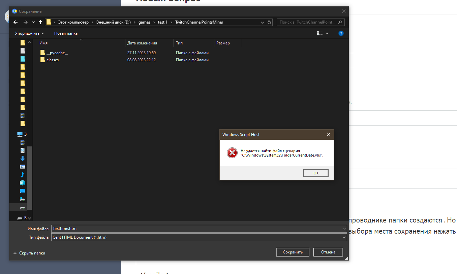Create a folder with Новая папка
This screenshot has height=274, width=457.
66,33
